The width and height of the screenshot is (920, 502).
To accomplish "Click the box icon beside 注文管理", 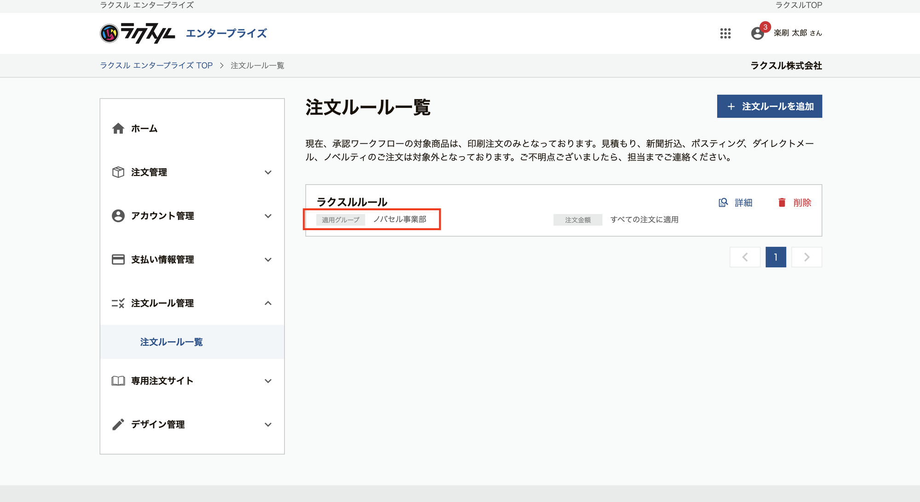I will click(x=118, y=172).
